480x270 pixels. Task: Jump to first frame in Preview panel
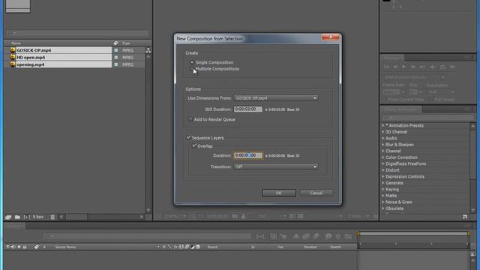[386, 67]
